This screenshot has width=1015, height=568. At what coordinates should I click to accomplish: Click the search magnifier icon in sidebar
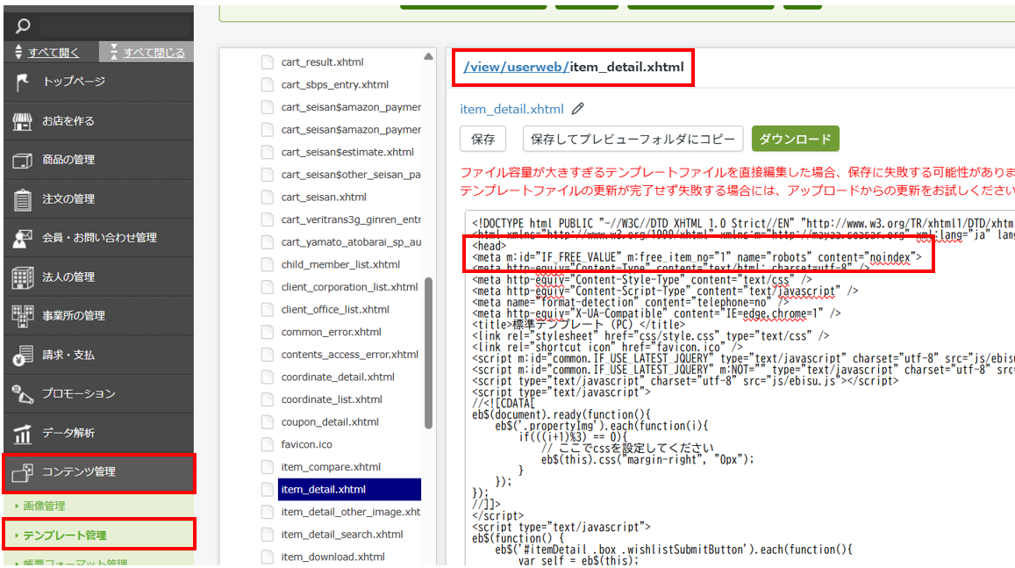[23, 26]
